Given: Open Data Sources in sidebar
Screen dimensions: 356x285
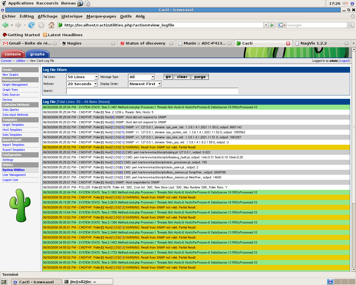Looking at the screenshot, I should point(11,95).
